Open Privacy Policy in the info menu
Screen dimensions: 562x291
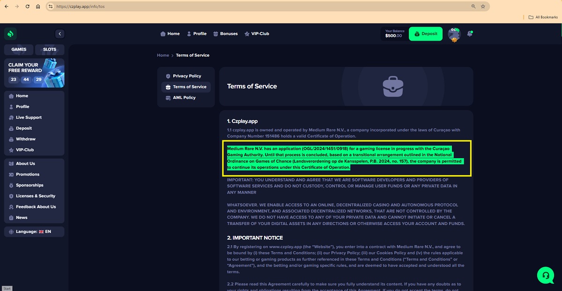(186, 76)
